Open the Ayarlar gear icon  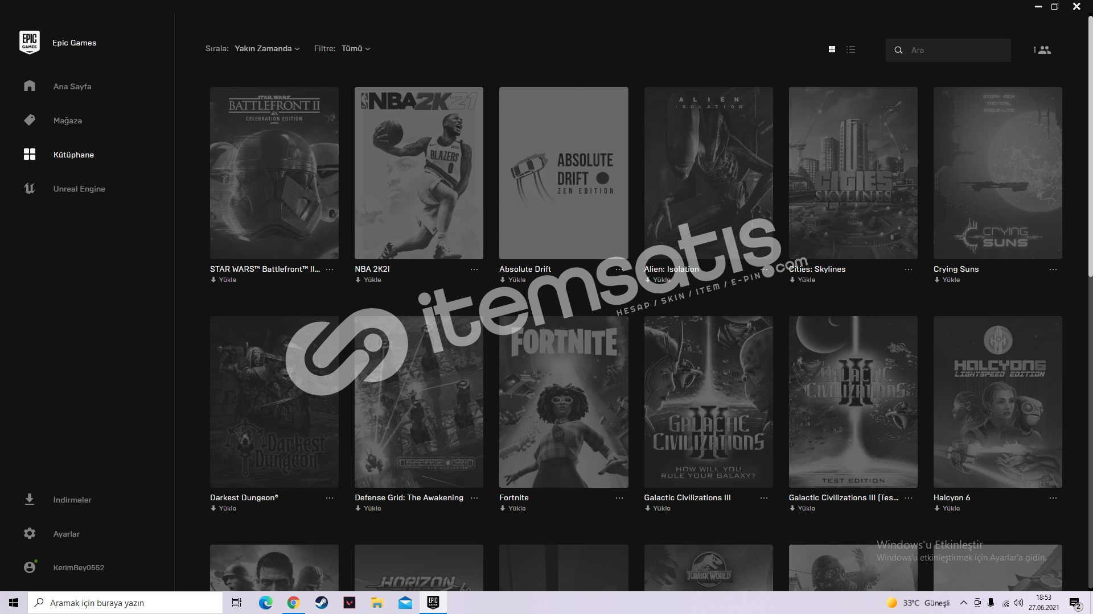click(30, 533)
